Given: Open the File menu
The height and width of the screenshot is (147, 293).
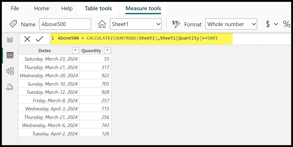Looking at the screenshot, I should point(15,8).
